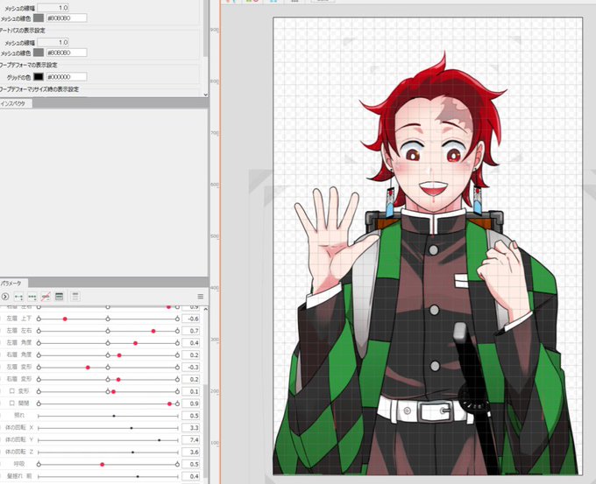The width and height of the screenshot is (596, 484).
Task: Click the red slider dot for 口 変形
Action: tap(113, 392)
